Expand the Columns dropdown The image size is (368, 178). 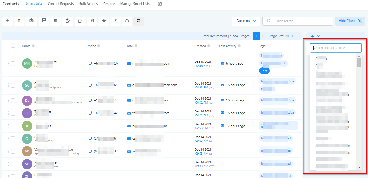[246, 21]
